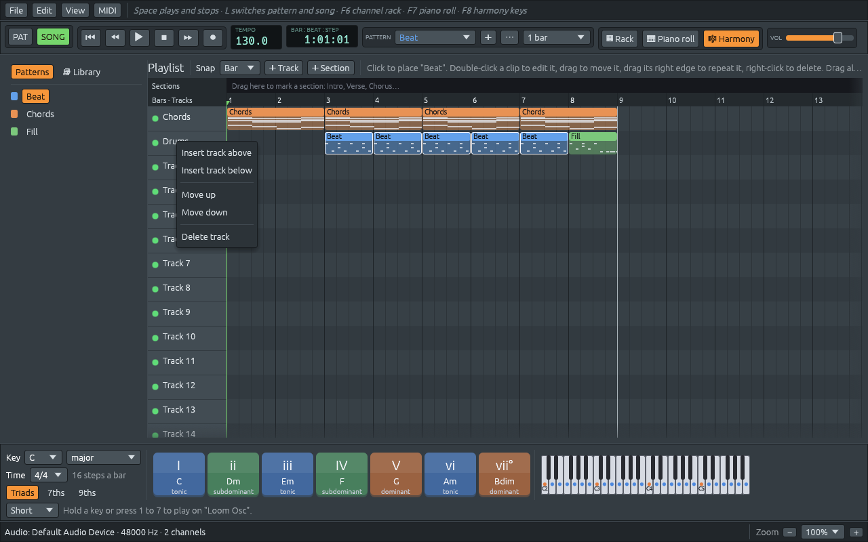This screenshot has height=542, width=868.
Task: Open the Snap Bar dropdown
Action: 240,68
